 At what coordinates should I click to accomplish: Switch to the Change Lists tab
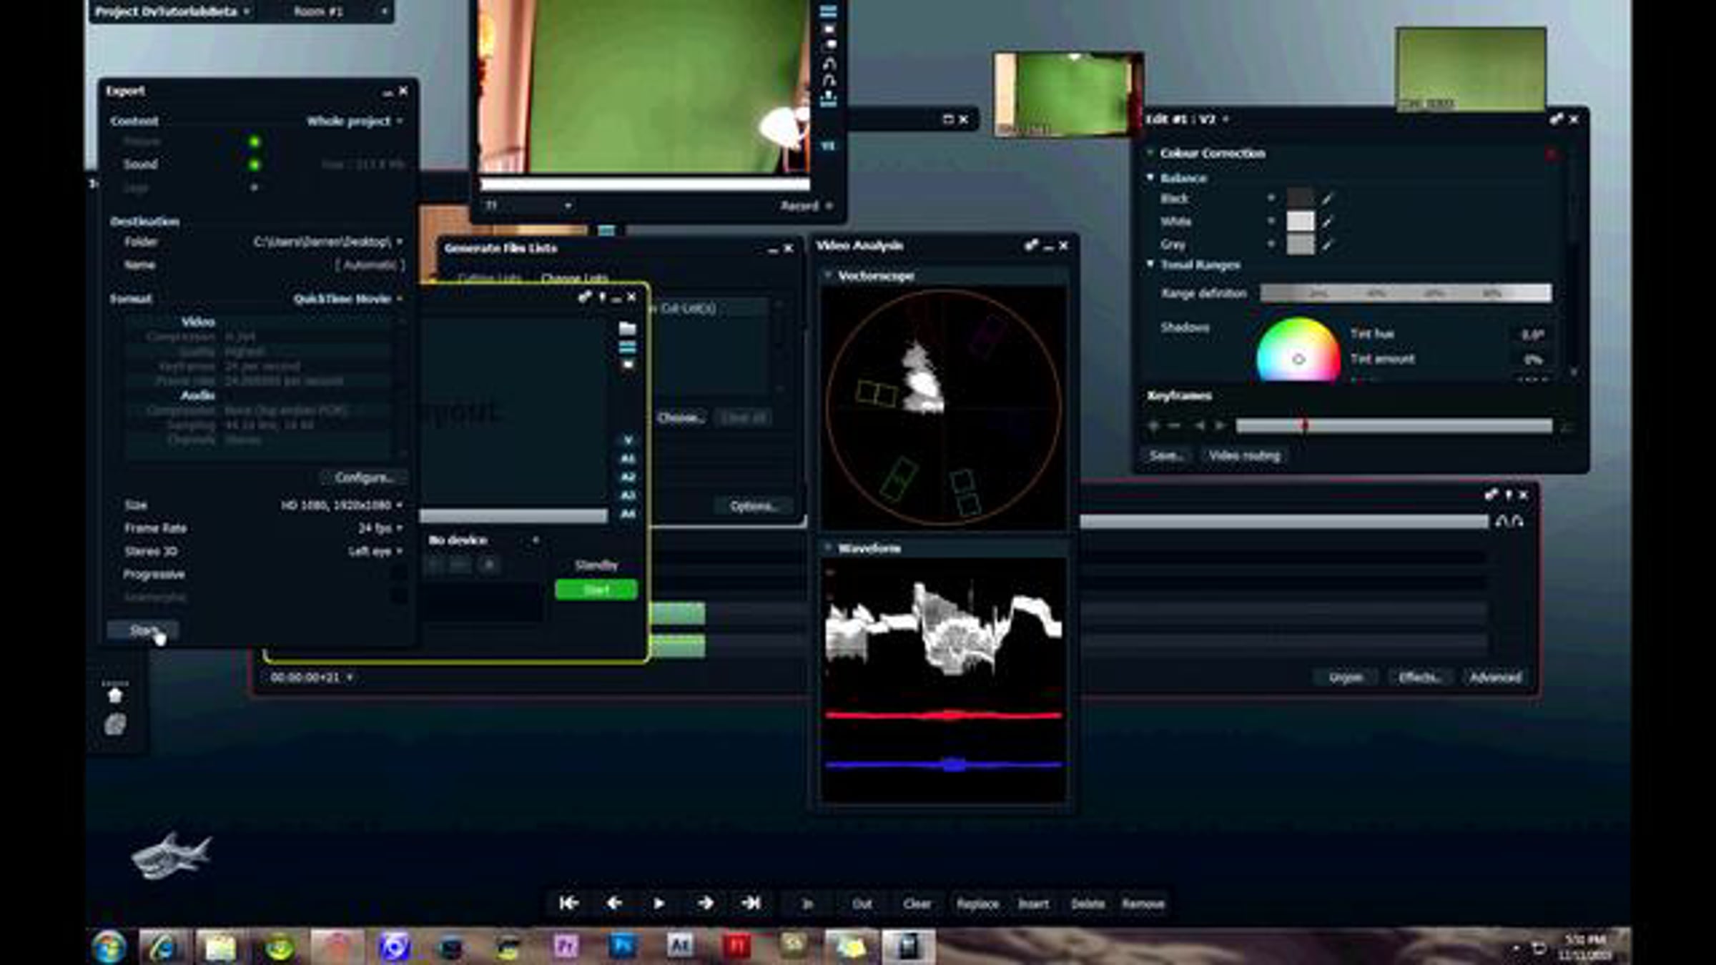tap(574, 277)
